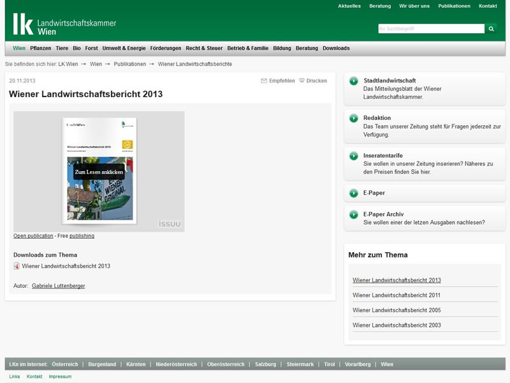Click the PDF icon beside Wiener Landwirtschaftsbericht 2013

[17, 266]
